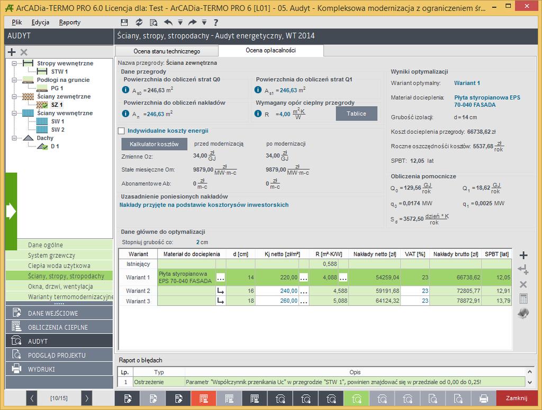This screenshot has height=410, width=542.
Task: Click the Nakłady przyjęte na podstawie kosztorysów link
Action: pyautogui.click(x=204, y=205)
